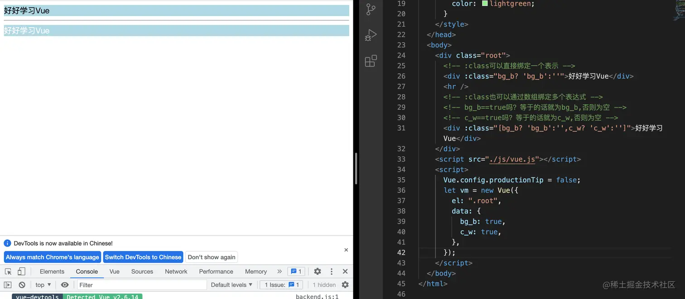Open the messages badge showing 1
Screen dimensions: 685x299
(x=296, y=271)
